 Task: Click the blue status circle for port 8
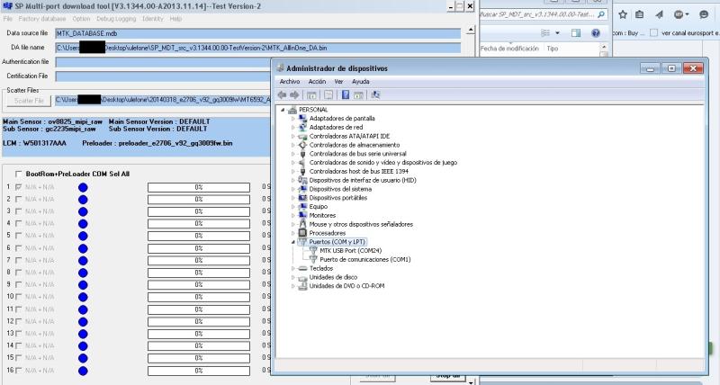pyautogui.click(x=83, y=273)
